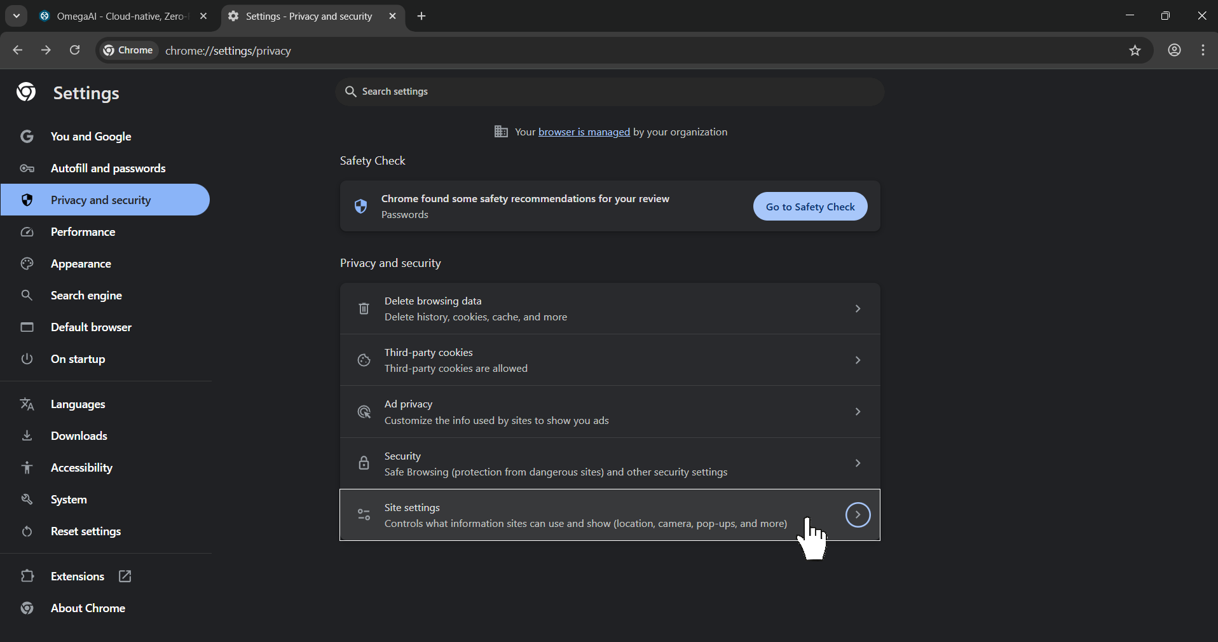Select the Performance speedometer icon
This screenshot has height=642, width=1218.
coord(27,232)
